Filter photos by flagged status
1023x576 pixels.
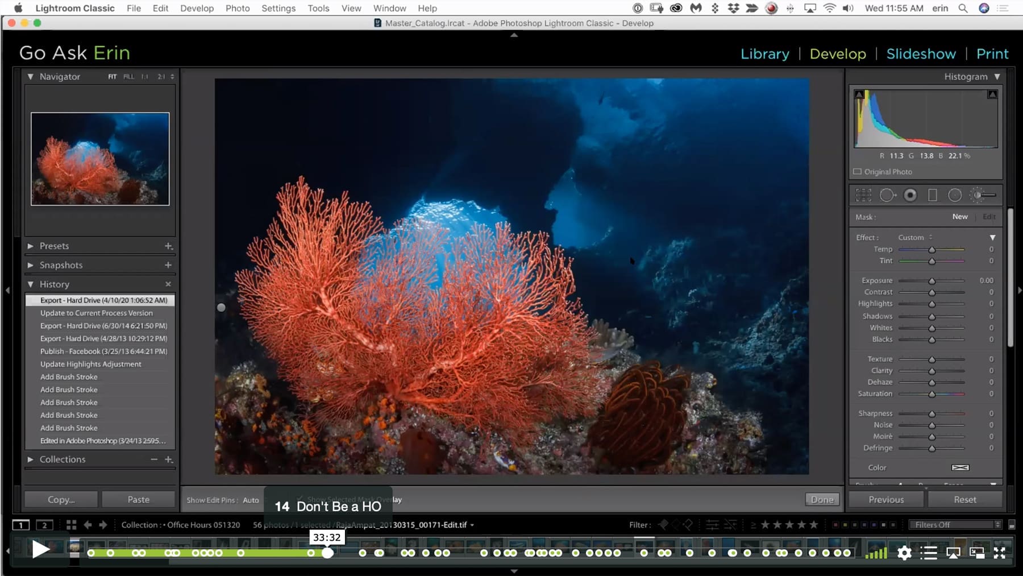point(663,525)
